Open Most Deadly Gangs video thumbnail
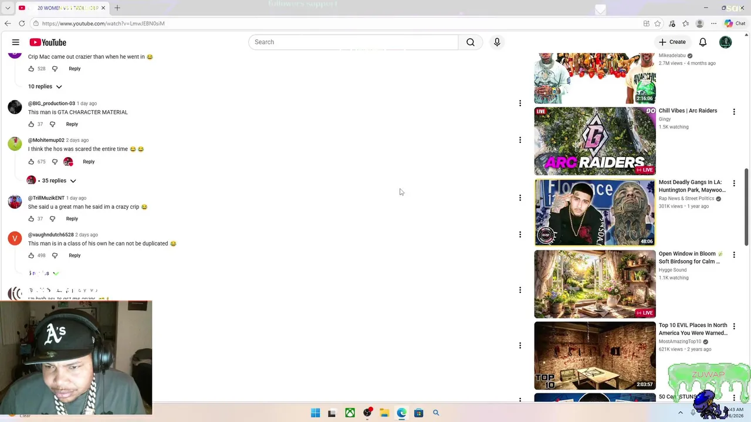Viewport: 751px width, 422px height. coord(595,212)
